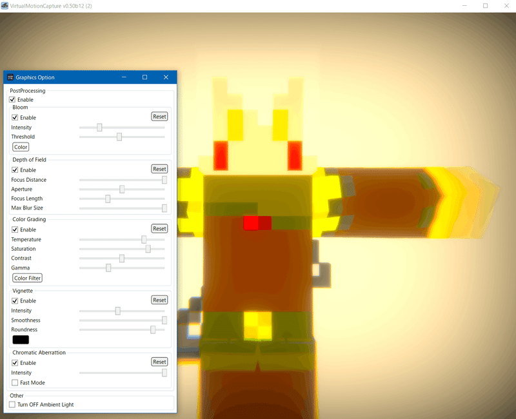The image size is (516, 419).
Task: Click the Saturation slider handle
Action: point(148,249)
